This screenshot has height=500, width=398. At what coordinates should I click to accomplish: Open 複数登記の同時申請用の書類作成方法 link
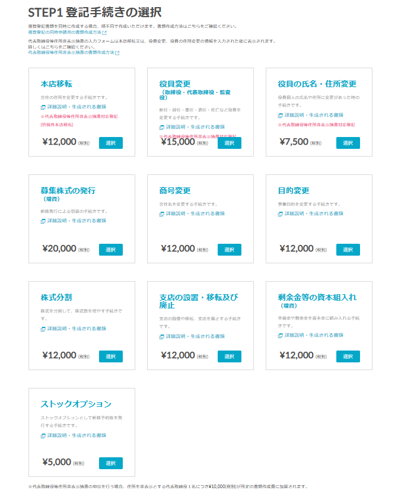[x=65, y=32]
